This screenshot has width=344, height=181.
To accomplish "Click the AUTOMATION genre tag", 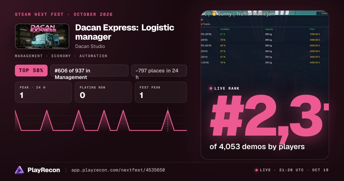I will pyautogui.click(x=93, y=56).
